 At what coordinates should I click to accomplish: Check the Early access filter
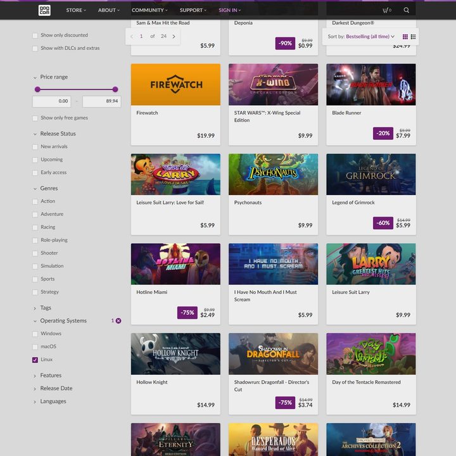click(35, 173)
